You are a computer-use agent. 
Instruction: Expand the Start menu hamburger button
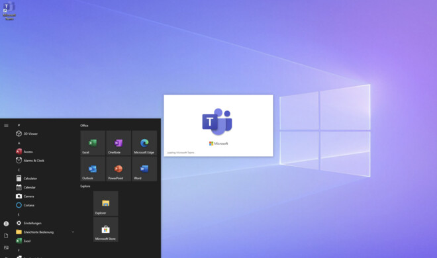coord(6,126)
